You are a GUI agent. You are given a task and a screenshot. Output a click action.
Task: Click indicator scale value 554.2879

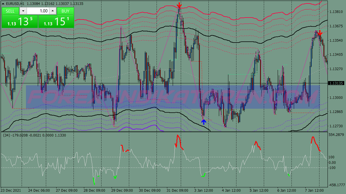click(336, 135)
